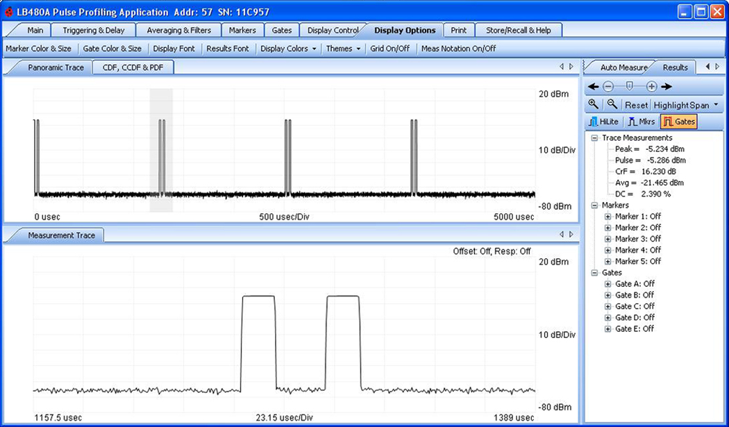Image resolution: width=729 pixels, height=427 pixels.
Task: Toggle Meas Notation On/Off
Action: (458, 49)
